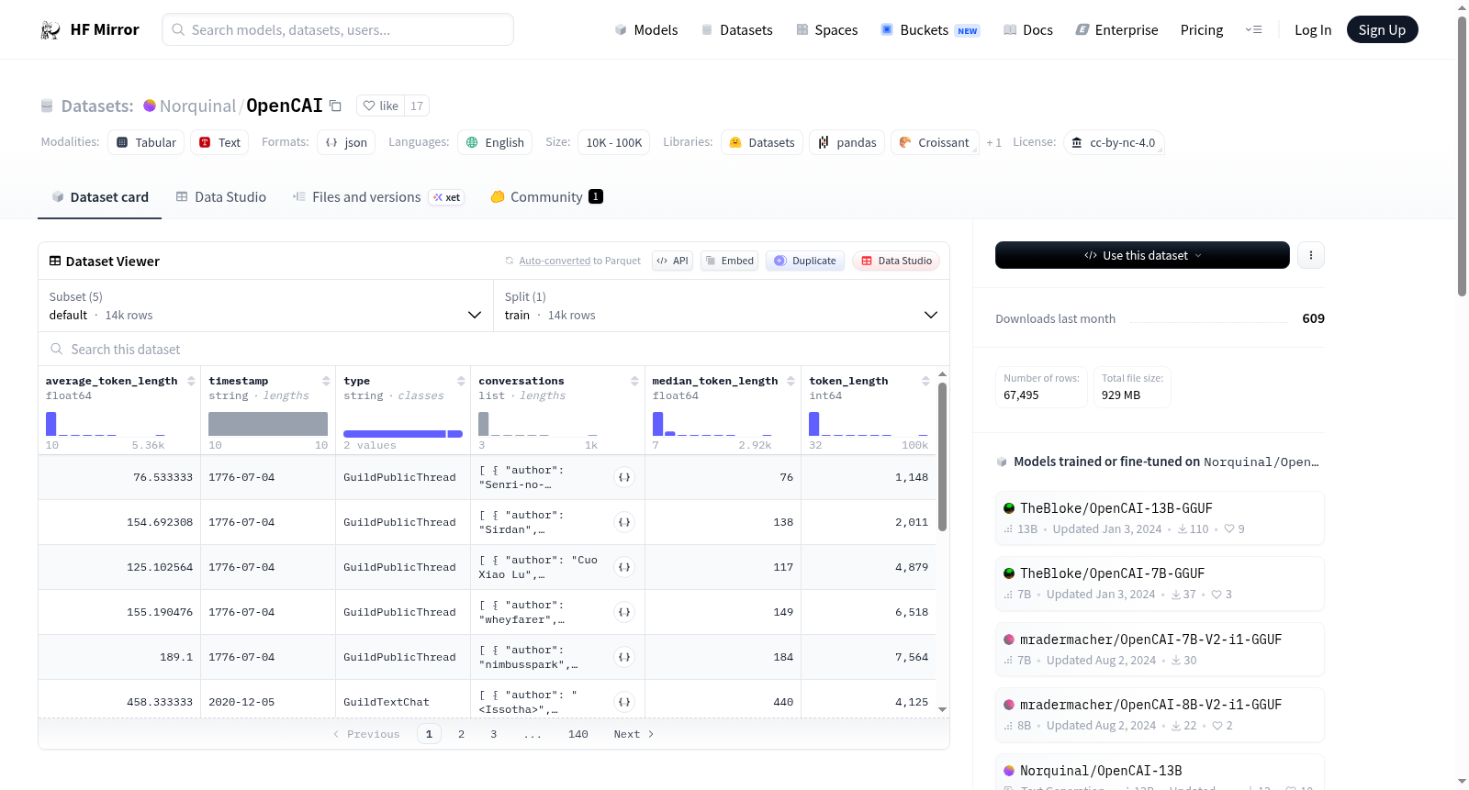Switch to the Data Studio tab
Image resolution: width=1469 pixels, height=790 pixels.
click(x=220, y=197)
